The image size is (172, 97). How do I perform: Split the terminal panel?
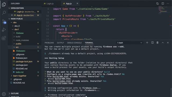pyautogui.click(x=152, y=43)
